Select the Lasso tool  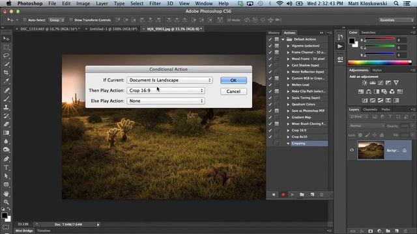pyautogui.click(x=6, y=56)
